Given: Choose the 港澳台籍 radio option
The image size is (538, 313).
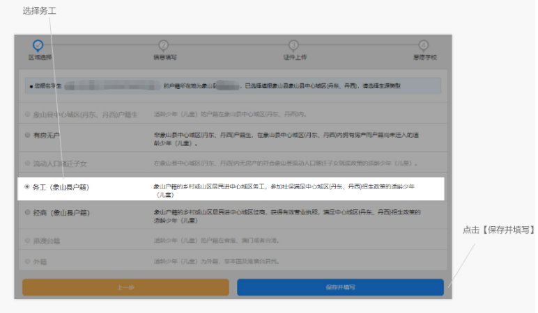Looking at the screenshot, I should tap(27, 240).
